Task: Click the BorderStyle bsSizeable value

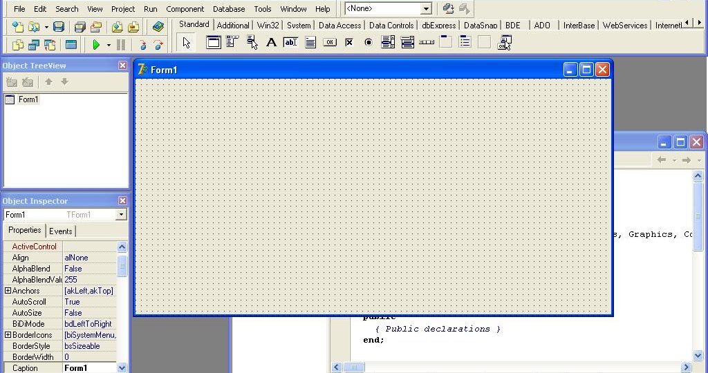Action: pos(90,346)
